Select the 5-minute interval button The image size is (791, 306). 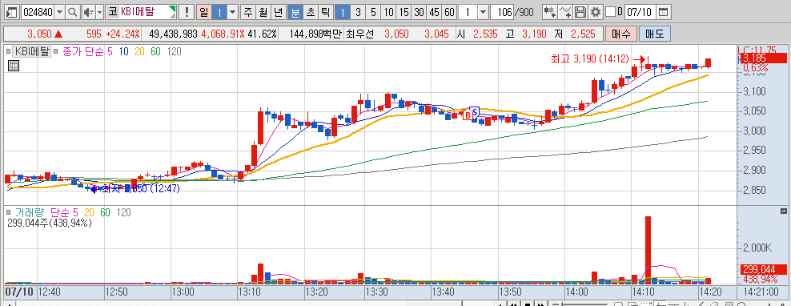(x=373, y=11)
